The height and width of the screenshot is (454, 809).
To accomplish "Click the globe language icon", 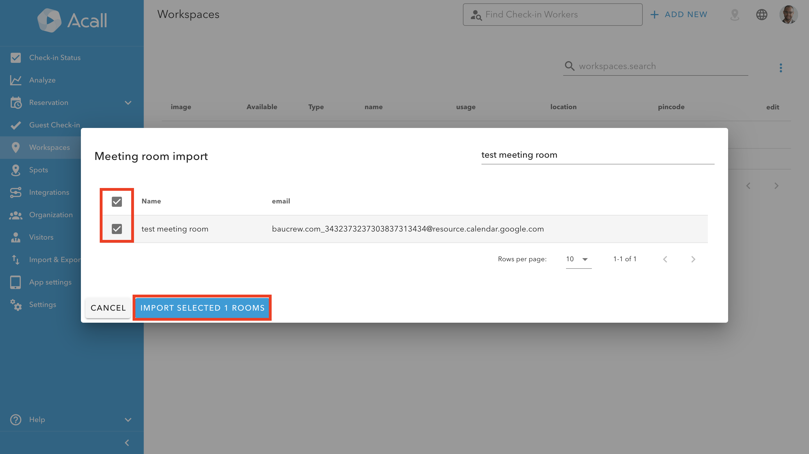I will [x=761, y=14].
